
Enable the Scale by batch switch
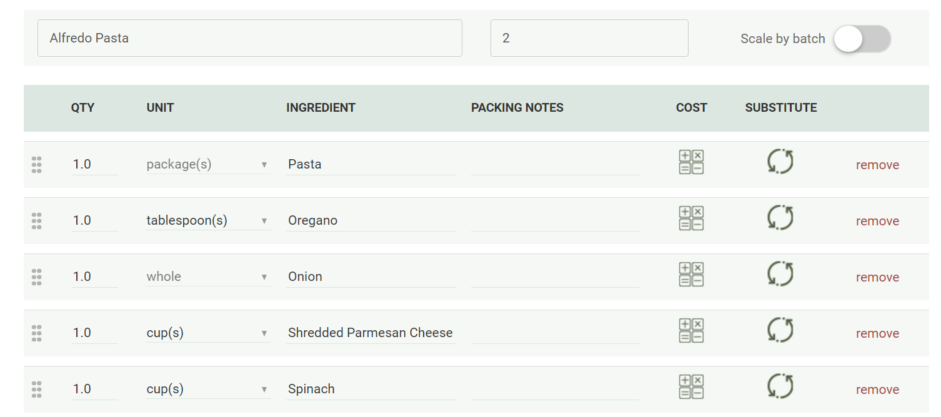[x=862, y=39]
